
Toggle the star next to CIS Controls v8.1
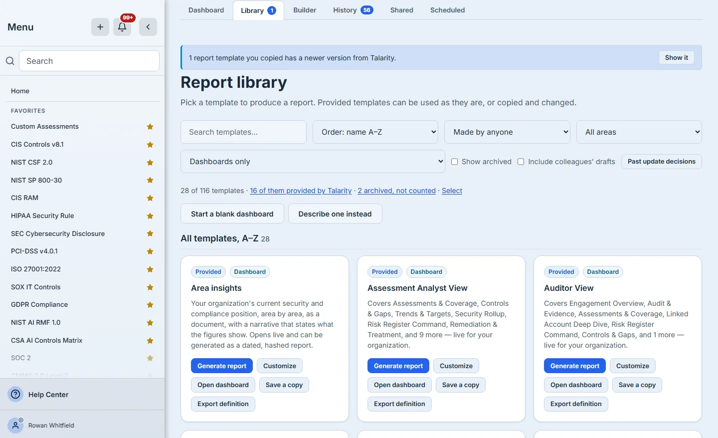pyautogui.click(x=150, y=145)
